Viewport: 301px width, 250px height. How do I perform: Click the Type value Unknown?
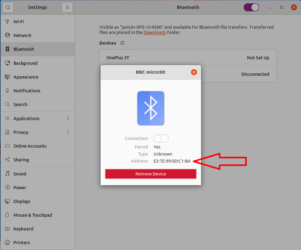[x=163, y=154]
